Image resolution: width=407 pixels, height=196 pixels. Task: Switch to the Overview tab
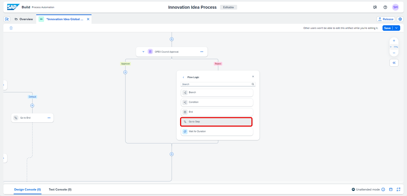pyautogui.click(x=24, y=19)
